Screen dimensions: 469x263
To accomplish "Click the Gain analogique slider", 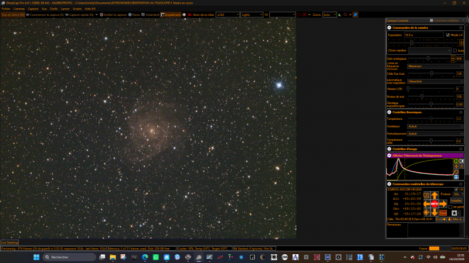I will coord(429,58).
